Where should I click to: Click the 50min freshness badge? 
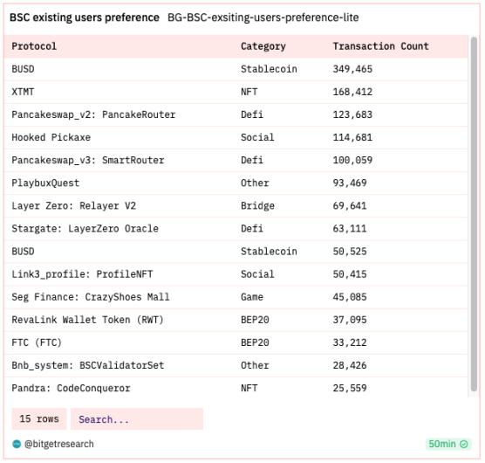coord(448,444)
